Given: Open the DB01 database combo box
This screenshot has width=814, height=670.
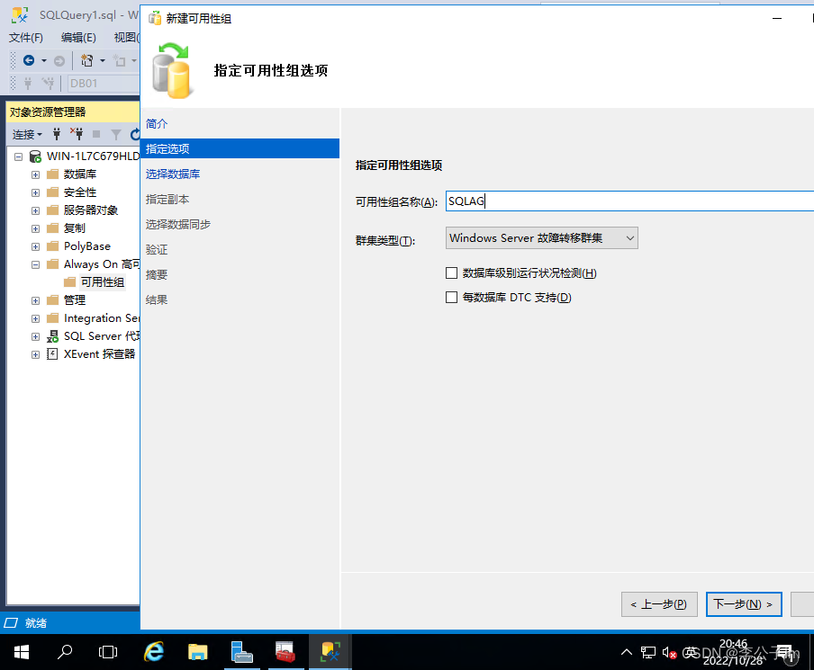Looking at the screenshot, I should [104, 83].
